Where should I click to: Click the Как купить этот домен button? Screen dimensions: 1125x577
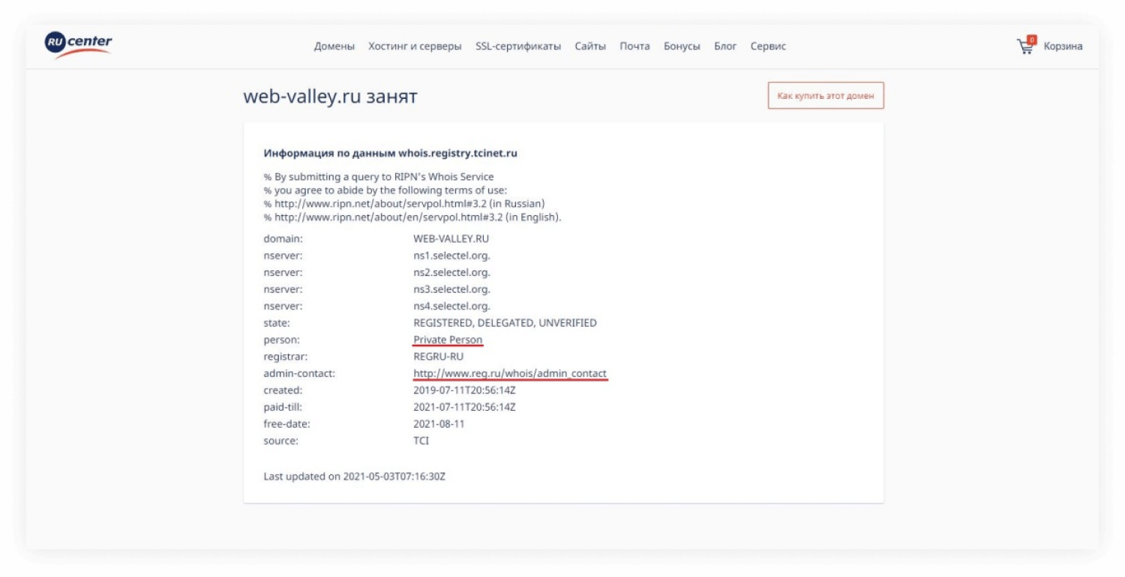[x=826, y=96]
